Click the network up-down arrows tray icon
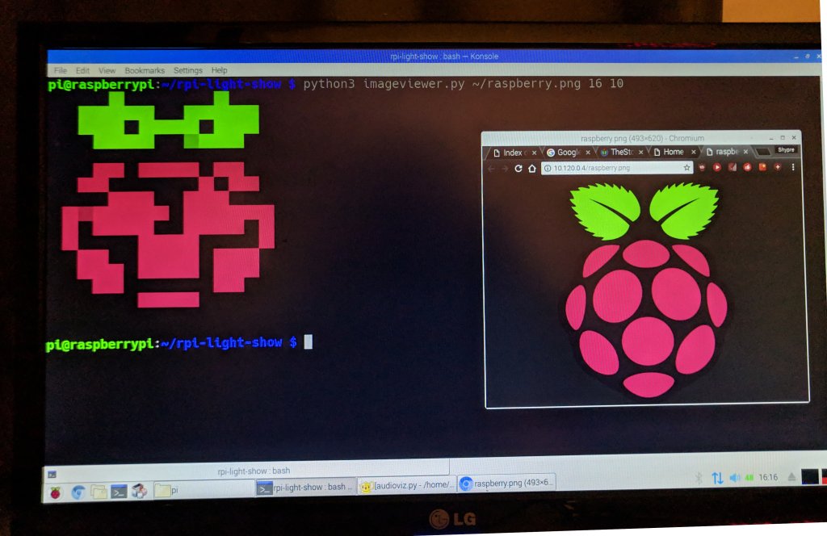This screenshot has width=827, height=536. point(717,478)
